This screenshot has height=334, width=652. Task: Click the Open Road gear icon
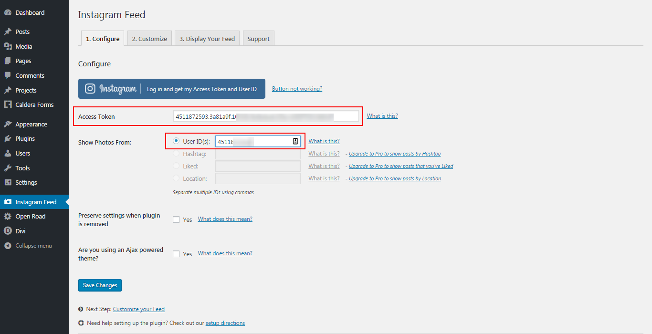coord(8,217)
